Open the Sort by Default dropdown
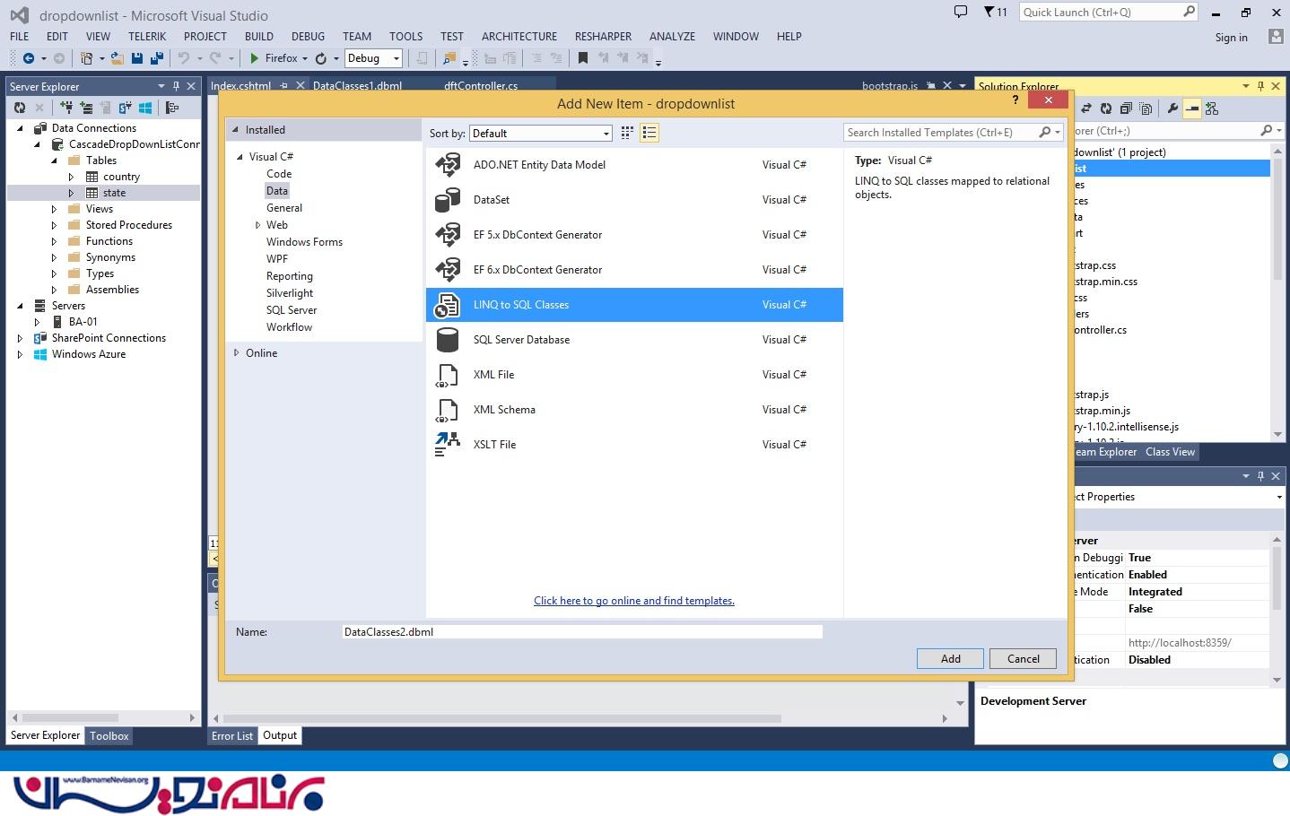 click(x=540, y=134)
